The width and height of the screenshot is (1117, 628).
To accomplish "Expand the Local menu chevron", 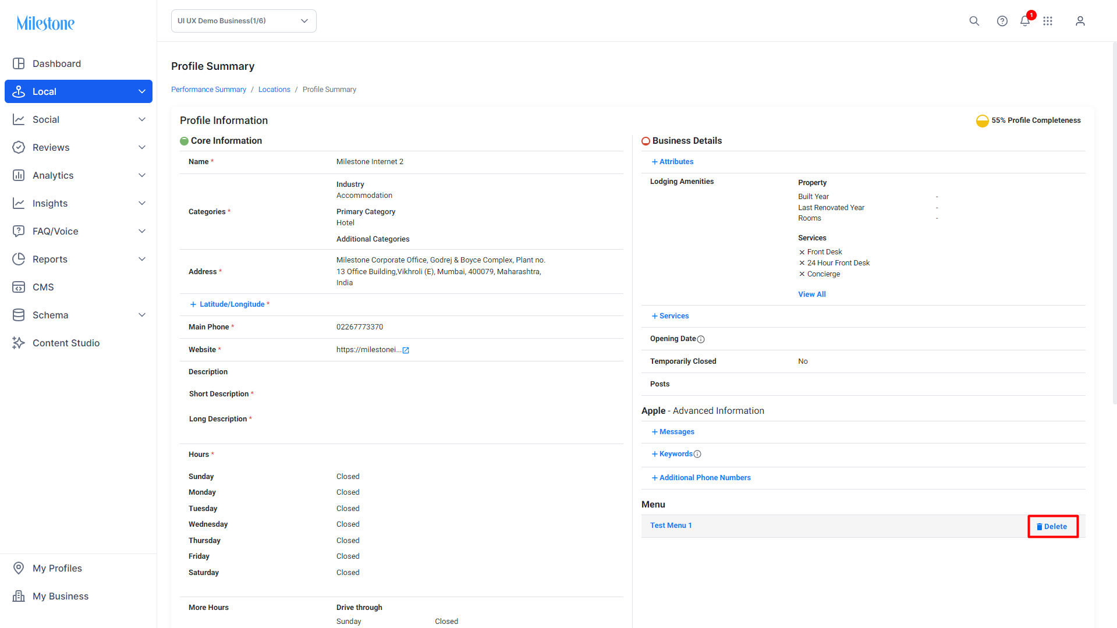I will (142, 91).
